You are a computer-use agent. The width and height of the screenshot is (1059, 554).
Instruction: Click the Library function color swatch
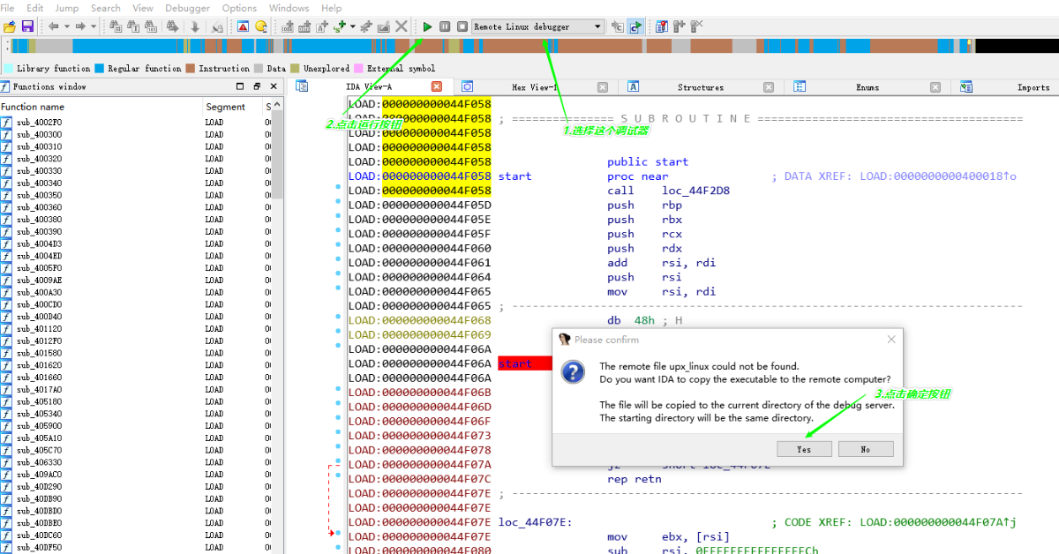(x=9, y=68)
